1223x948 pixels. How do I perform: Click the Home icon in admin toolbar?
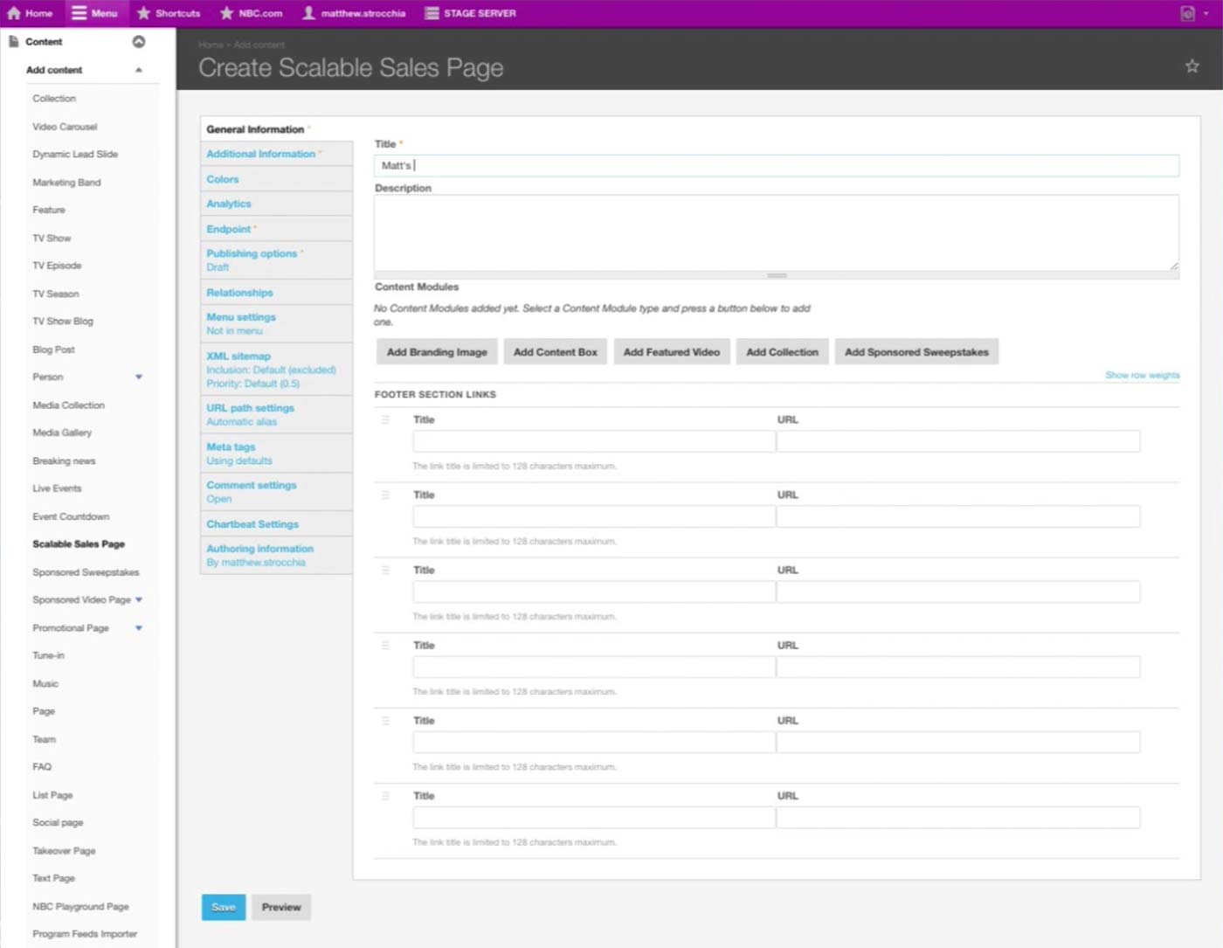coord(14,13)
